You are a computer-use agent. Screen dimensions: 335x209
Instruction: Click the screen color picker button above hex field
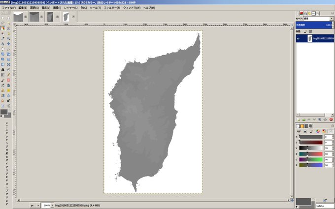pos(325,201)
